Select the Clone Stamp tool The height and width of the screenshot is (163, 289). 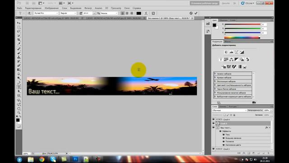click(19, 58)
